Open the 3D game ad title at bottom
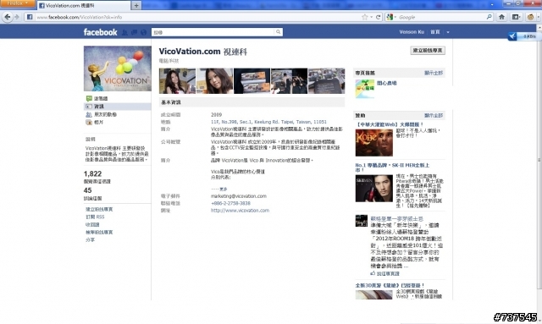The height and width of the screenshot is (324, 542). coord(390,285)
